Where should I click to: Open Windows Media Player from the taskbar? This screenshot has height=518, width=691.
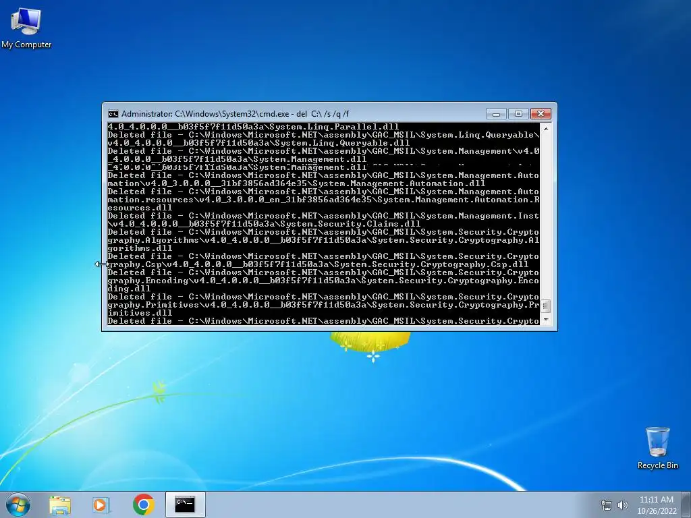coord(101,505)
